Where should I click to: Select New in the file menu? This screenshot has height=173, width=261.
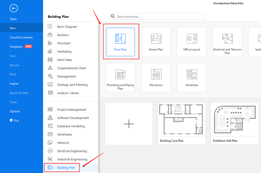coord(22,28)
